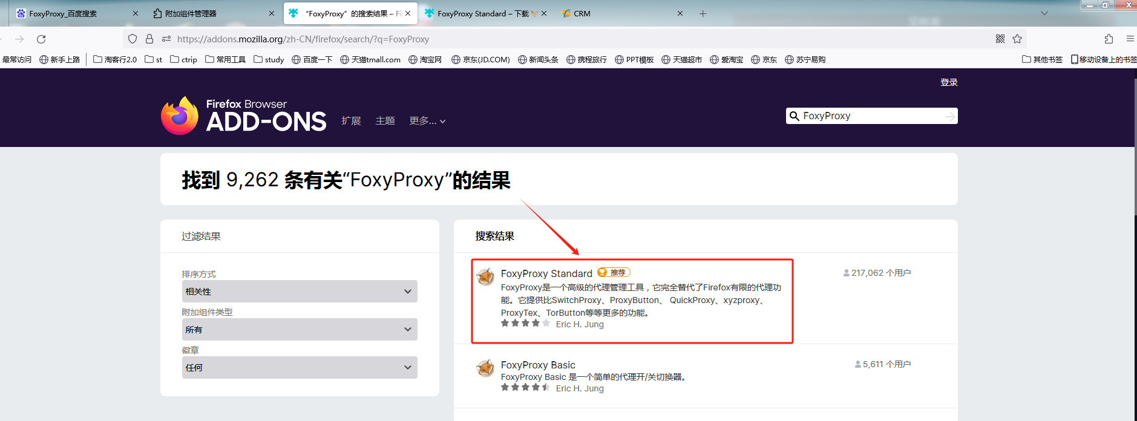Open 移动设备上的书签 folder

pyautogui.click(x=1104, y=59)
